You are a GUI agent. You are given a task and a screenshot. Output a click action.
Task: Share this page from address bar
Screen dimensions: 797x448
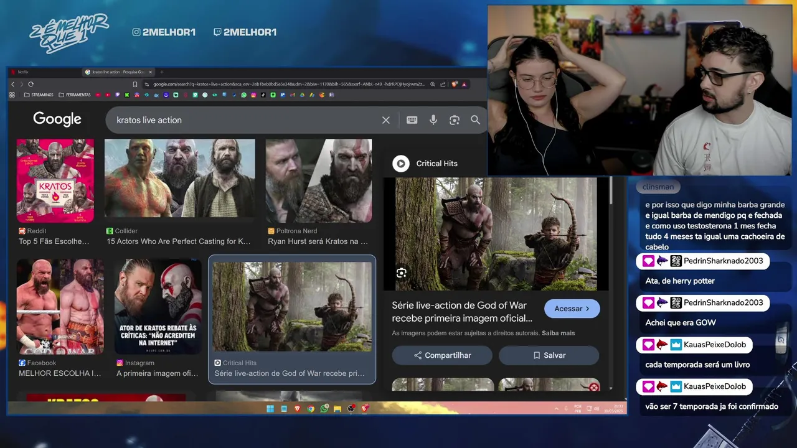[443, 84]
